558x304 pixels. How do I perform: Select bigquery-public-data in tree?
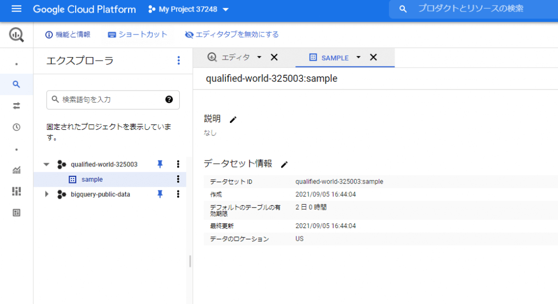tap(100, 194)
